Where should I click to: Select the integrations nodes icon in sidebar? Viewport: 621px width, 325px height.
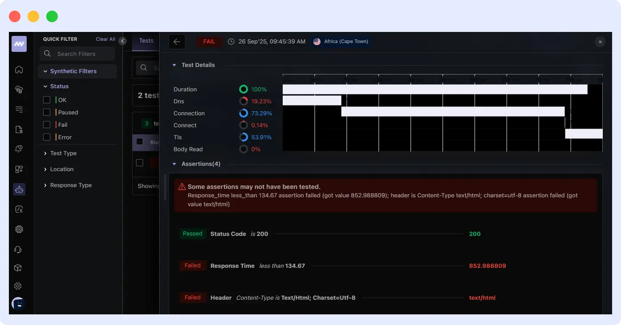click(x=19, y=169)
